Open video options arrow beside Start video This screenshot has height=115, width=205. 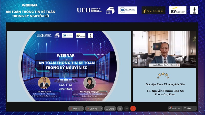[x=102, y=109]
